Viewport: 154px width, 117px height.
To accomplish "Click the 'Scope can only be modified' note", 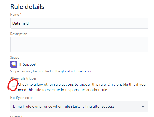I will point(51,71).
